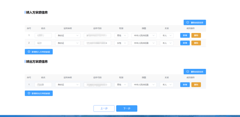Click plus icon in 新增转入方其他家庭 button
The height and width of the screenshot is (117, 240).
pos(29,52)
